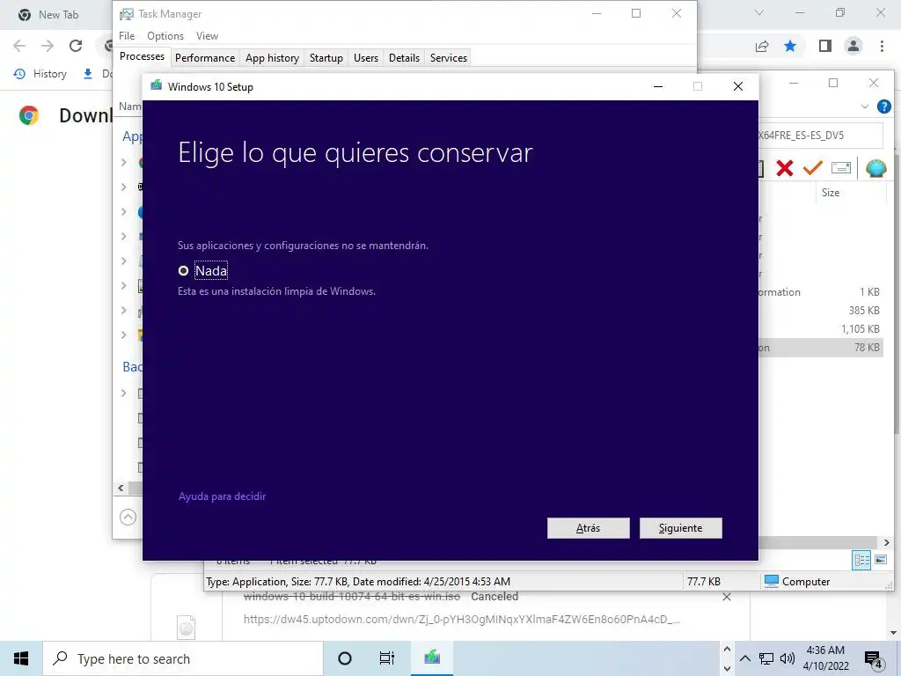Switch to the Startup tab

point(326,57)
